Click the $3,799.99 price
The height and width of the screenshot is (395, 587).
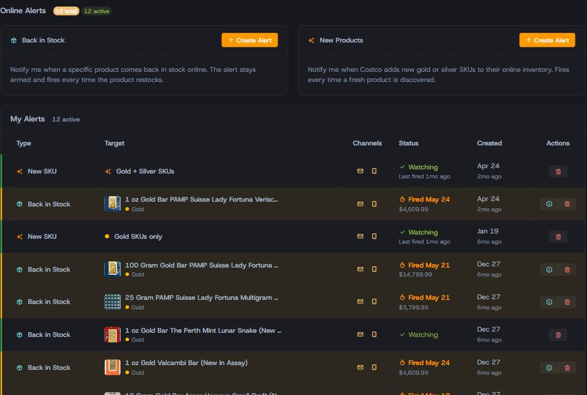(x=413, y=307)
